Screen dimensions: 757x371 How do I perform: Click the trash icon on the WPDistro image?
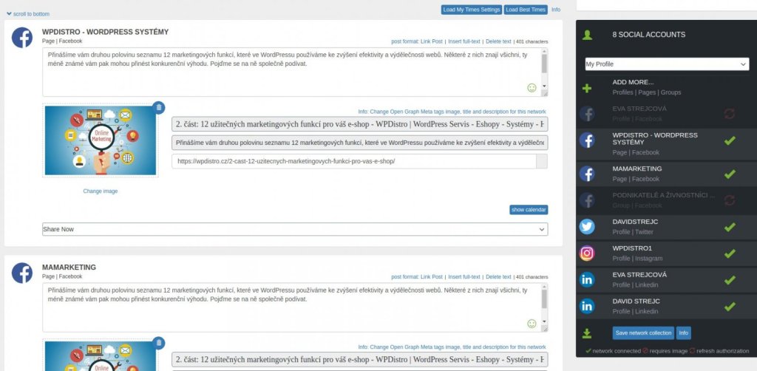(x=158, y=108)
